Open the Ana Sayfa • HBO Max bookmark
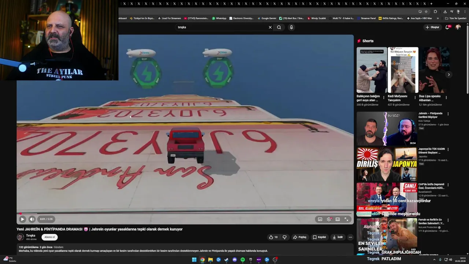The image size is (469, 264). point(420,18)
